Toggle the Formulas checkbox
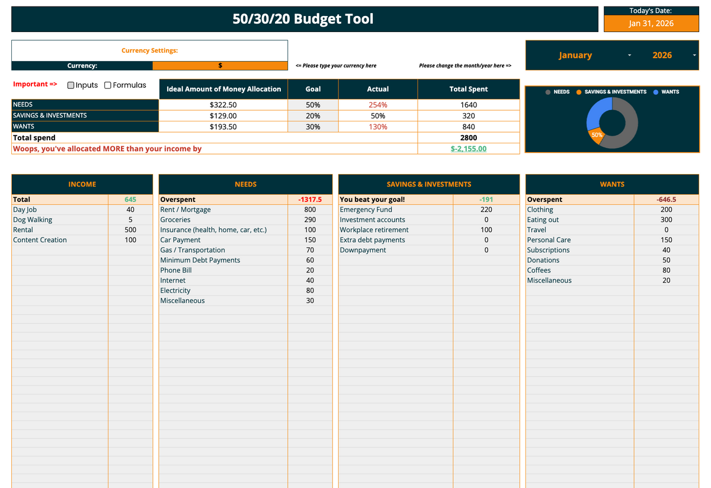Viewport: 711px width, 488px height. [108, 85]
